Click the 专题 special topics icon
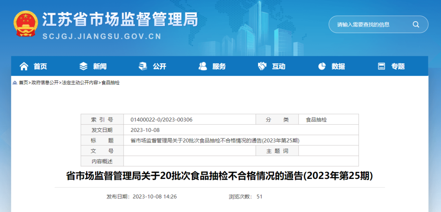441x212 pixels. (381, 66)
